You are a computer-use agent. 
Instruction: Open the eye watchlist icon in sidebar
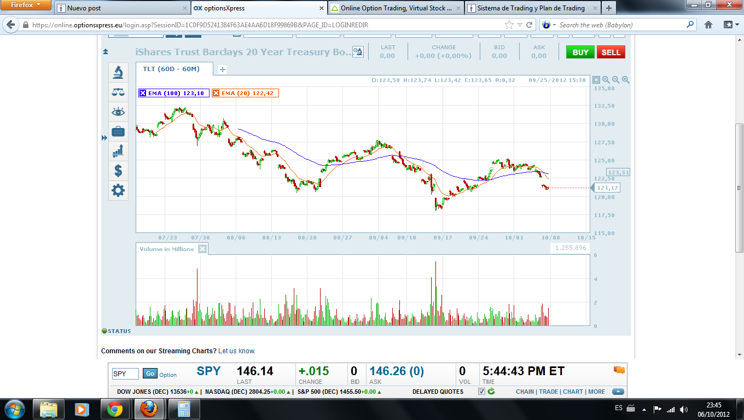pos(118,112)
